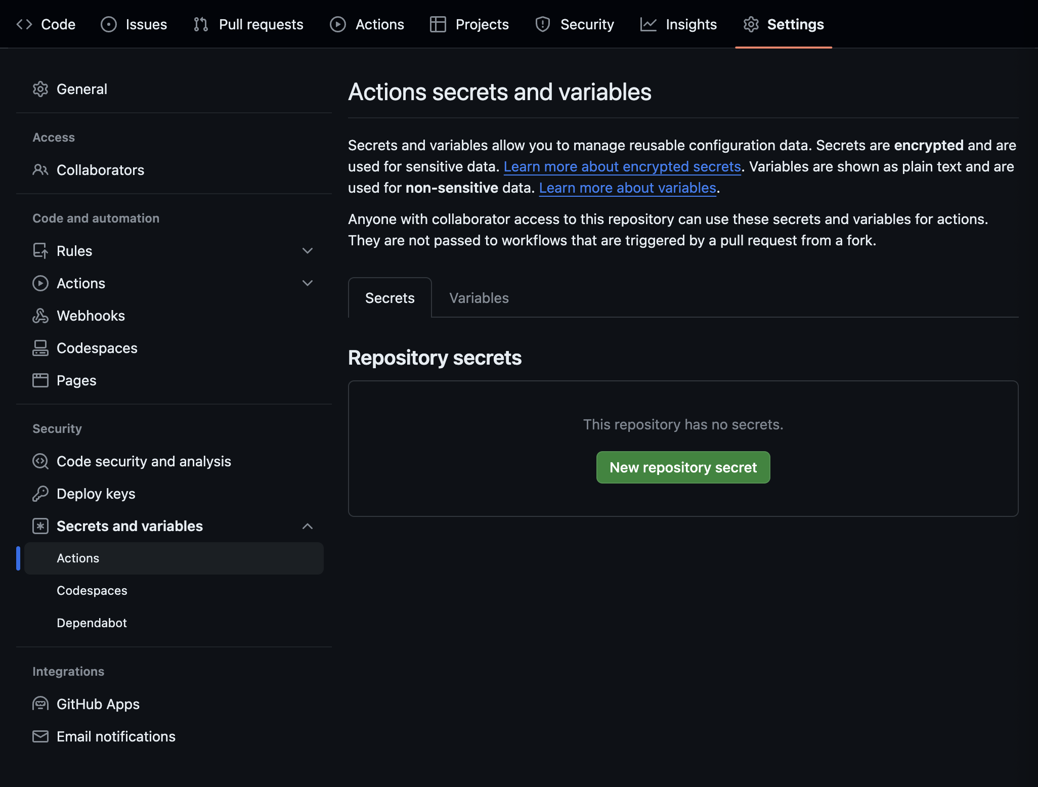Open Email notifications via the envelope icon
Viewport: 1038px width, 787px height.
[41, 736]
